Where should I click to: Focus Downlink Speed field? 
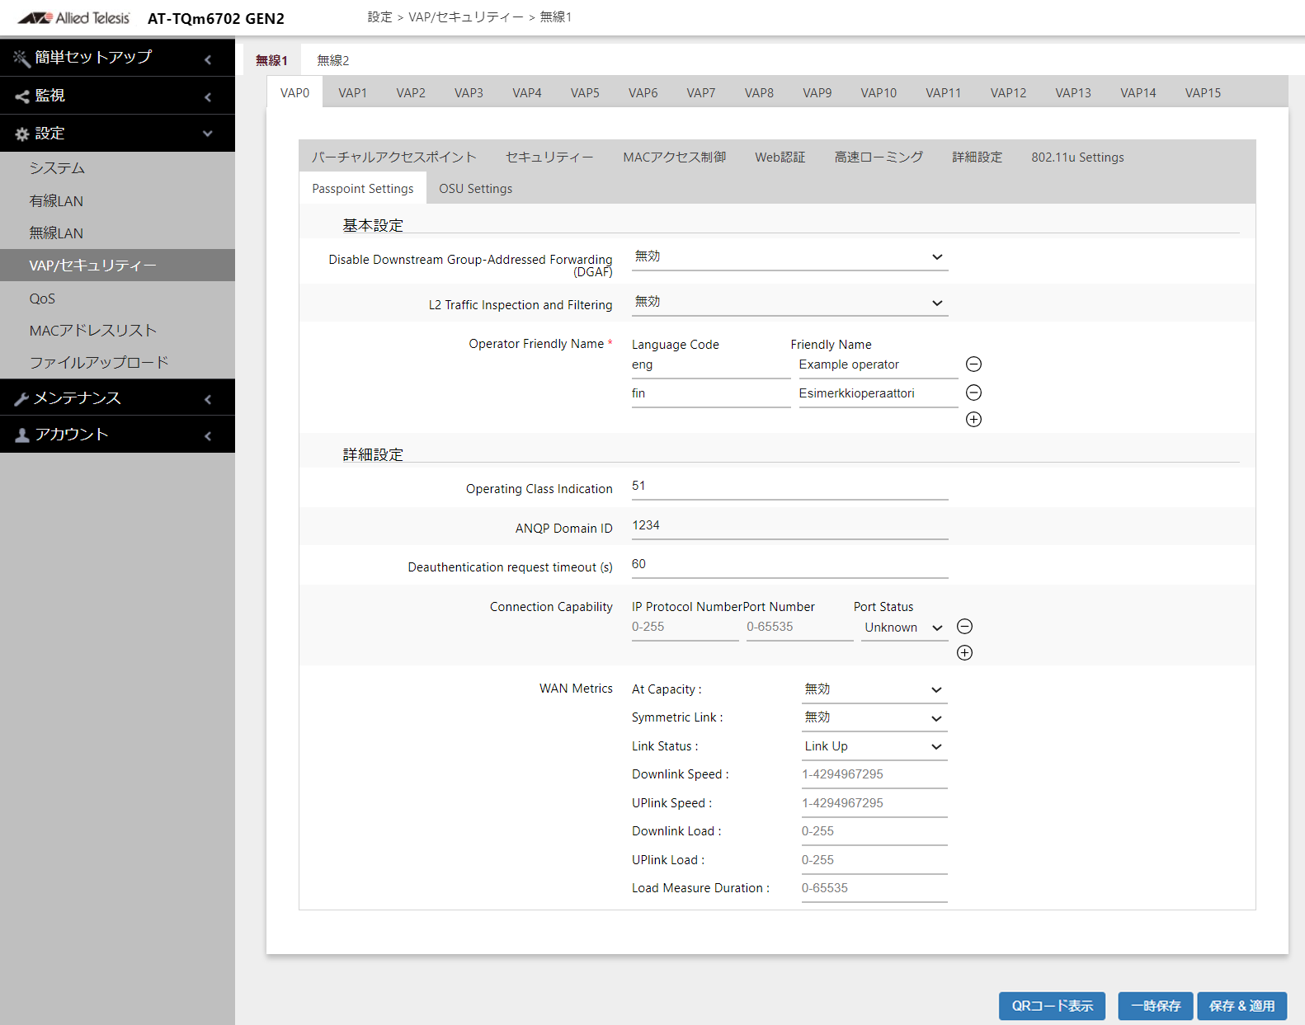[874, 774]
